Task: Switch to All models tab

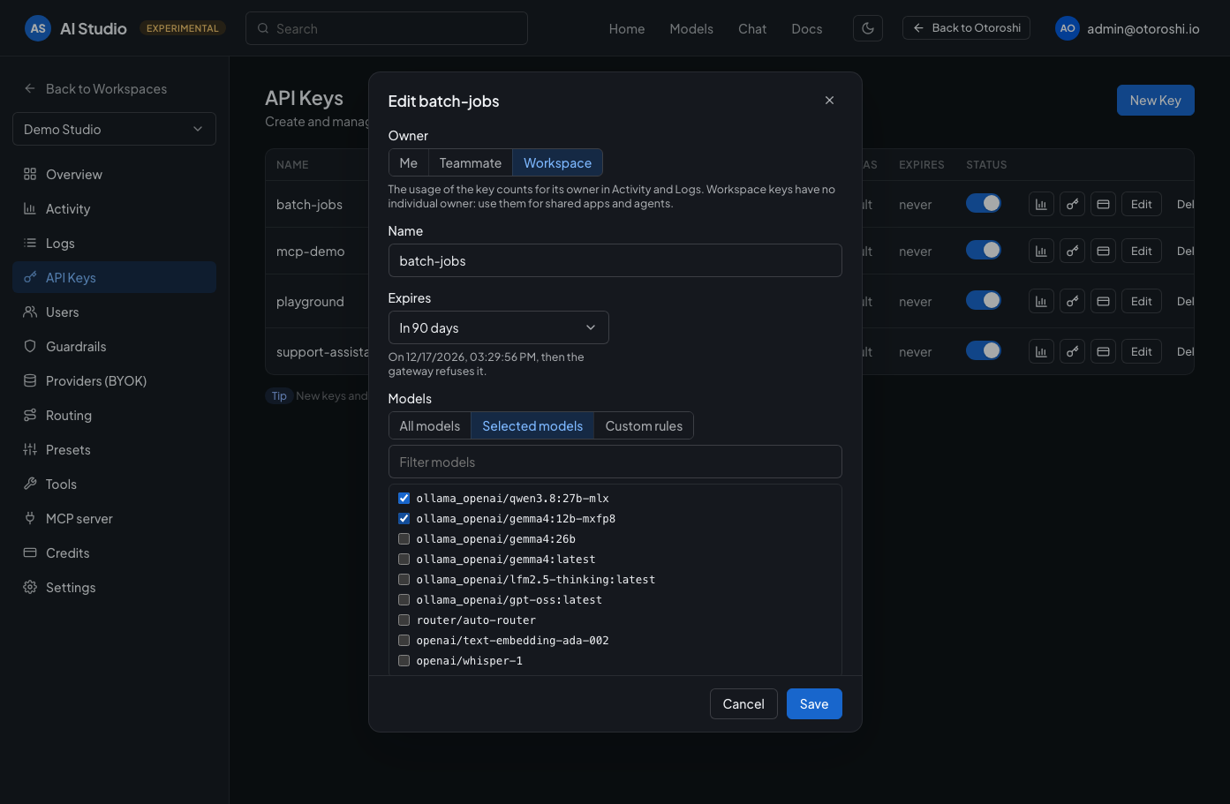Action: coord(430,425)
